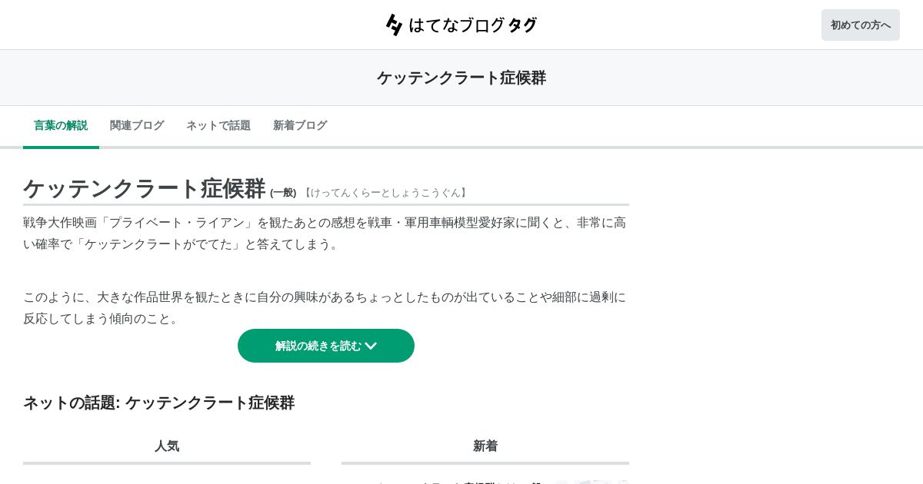Click the 初めての方へ button

click(860, 25)
